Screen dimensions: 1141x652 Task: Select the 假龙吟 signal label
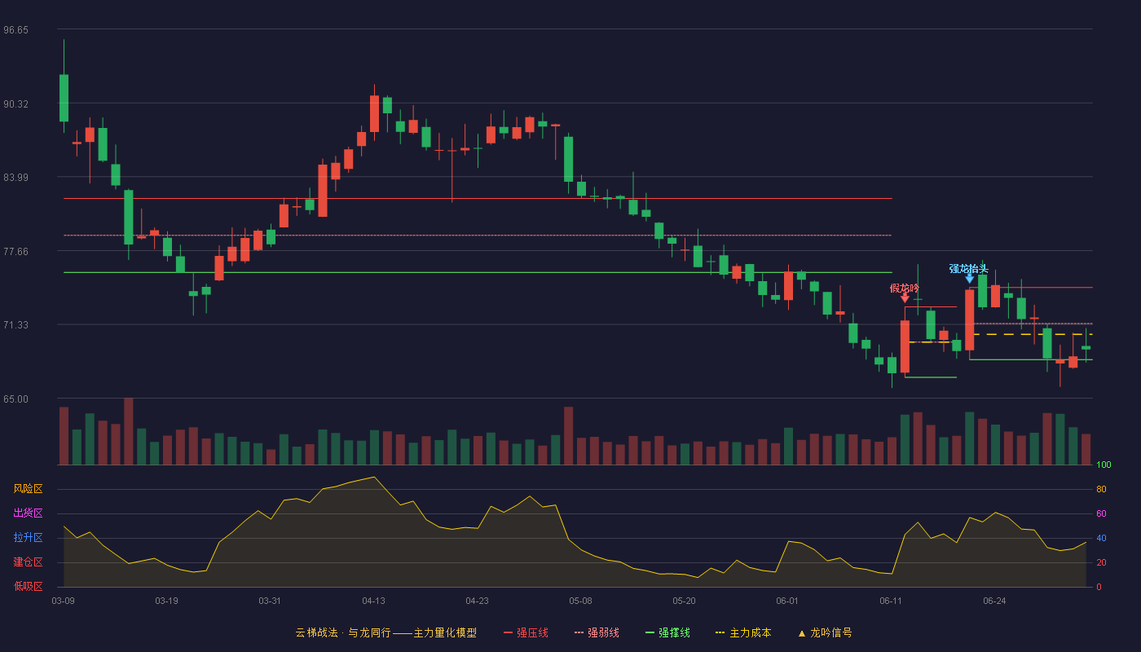point(905,288)
